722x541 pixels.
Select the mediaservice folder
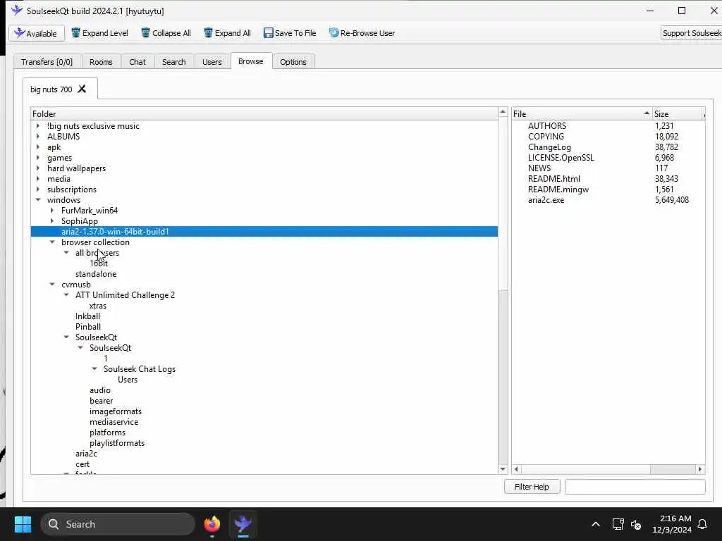(x=114, y=422)
